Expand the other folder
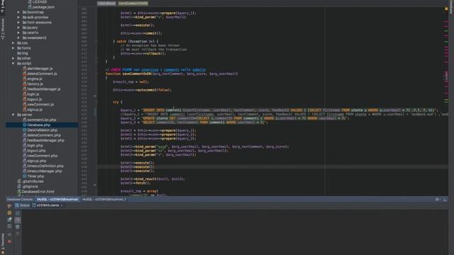The width and height of the screenshot is (454, 255). [x=13, y=58]
